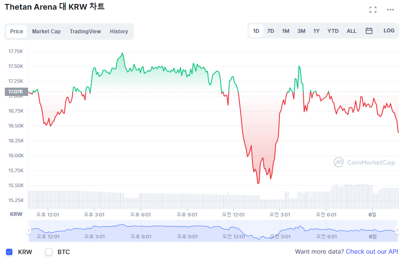Select the 3M time range

(301, 31)
